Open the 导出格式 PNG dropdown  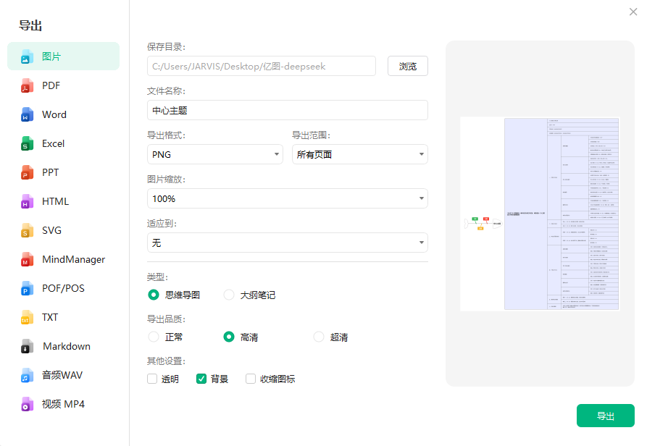click(215, 154)
